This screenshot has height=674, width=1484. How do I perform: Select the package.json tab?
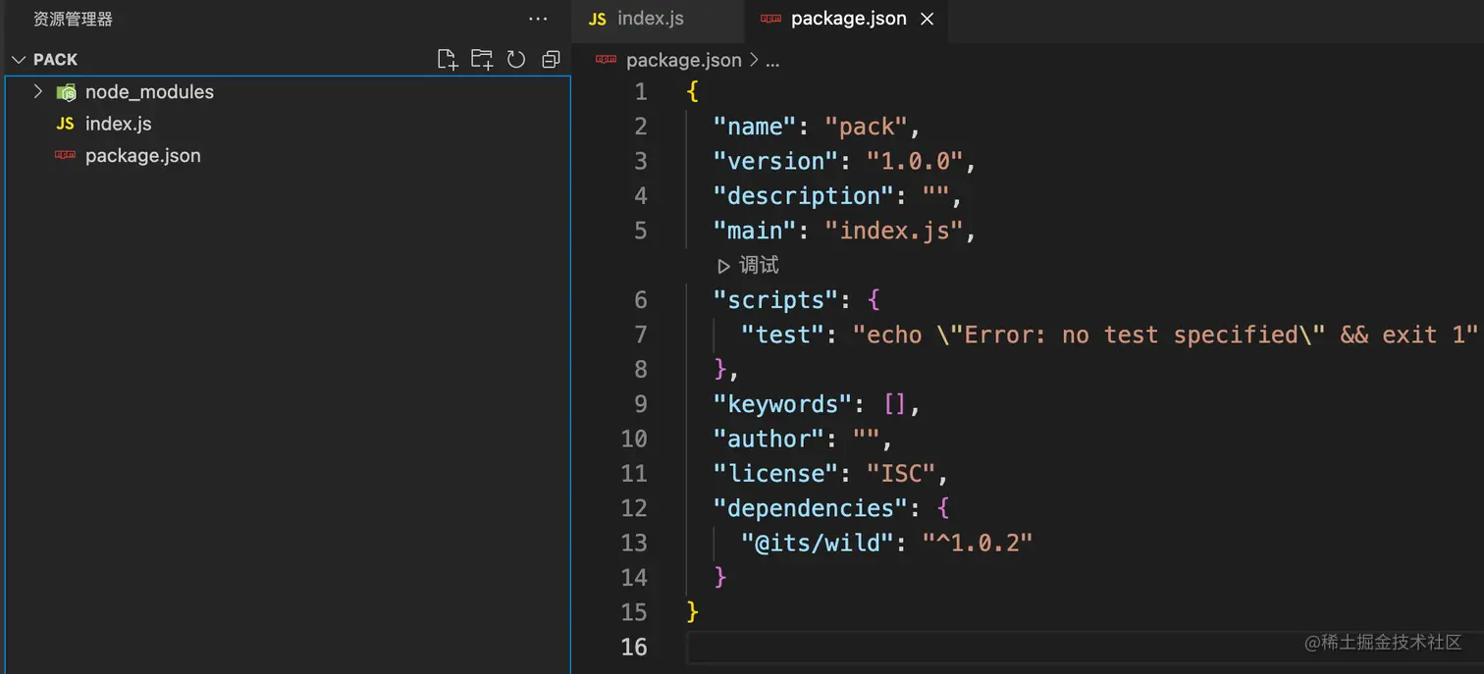(848, 21)
